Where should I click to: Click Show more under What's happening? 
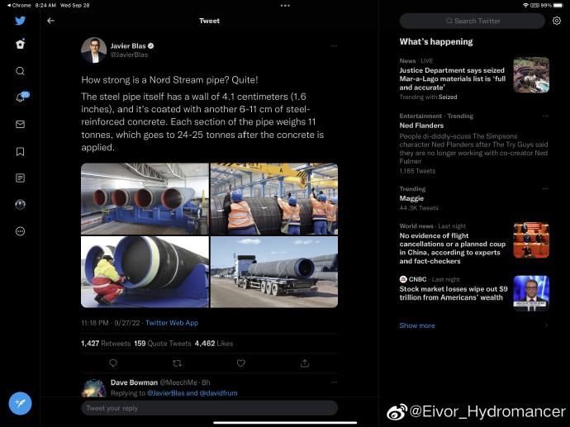(417, 325)
